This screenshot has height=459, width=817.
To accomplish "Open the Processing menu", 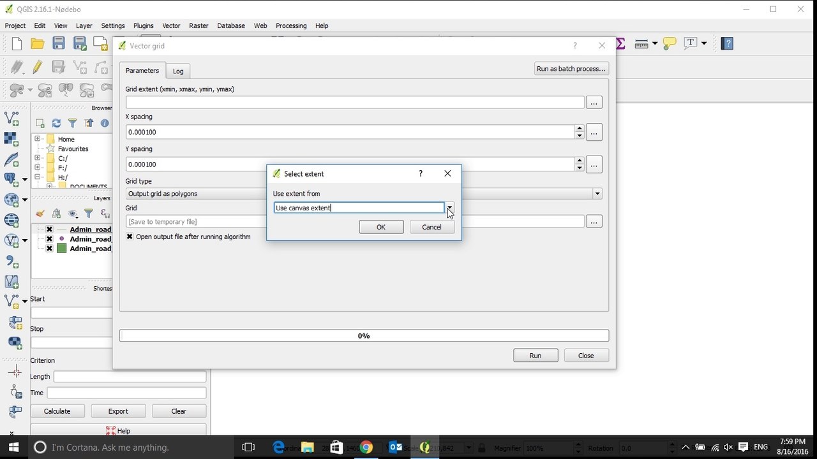I will click(x=291, y=25).
